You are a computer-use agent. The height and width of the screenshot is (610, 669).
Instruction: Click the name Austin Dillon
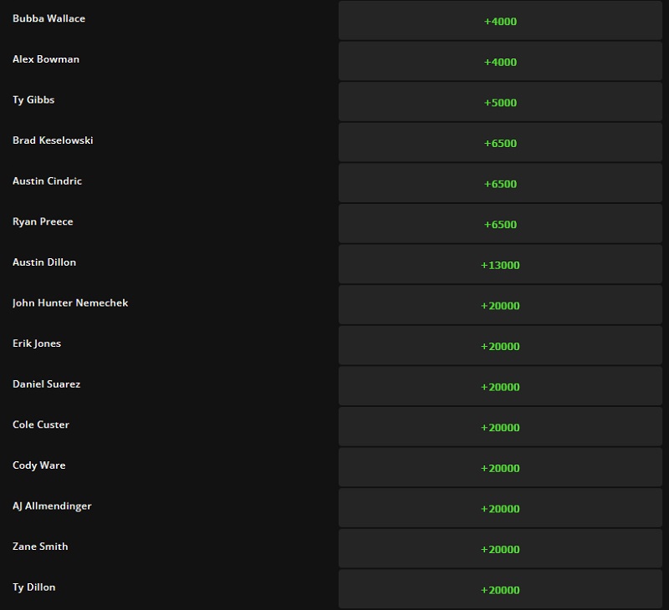[44, 262]
